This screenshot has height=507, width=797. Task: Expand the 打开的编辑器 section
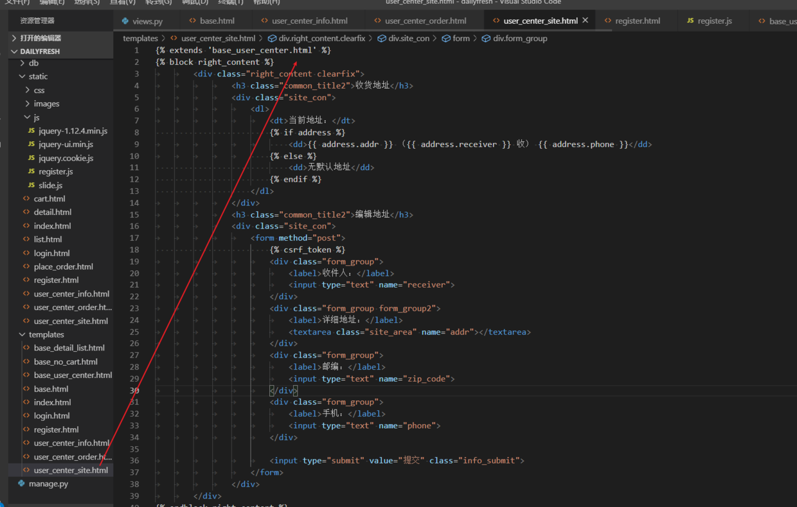62,38
